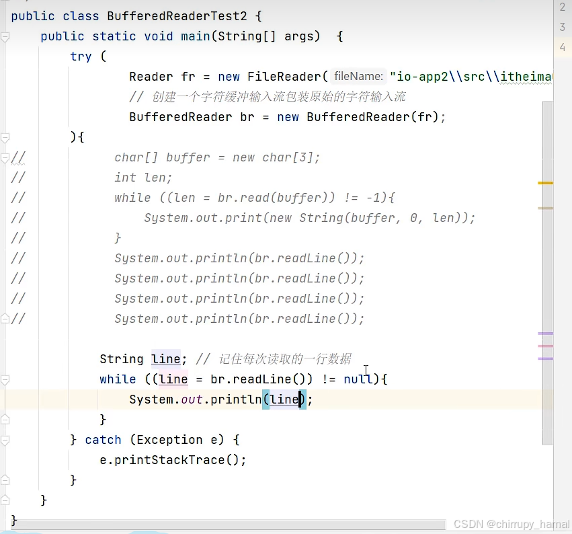Click br.readLine() in the while condition
This screenshot has width=572, height=534.
coord(258,379)
